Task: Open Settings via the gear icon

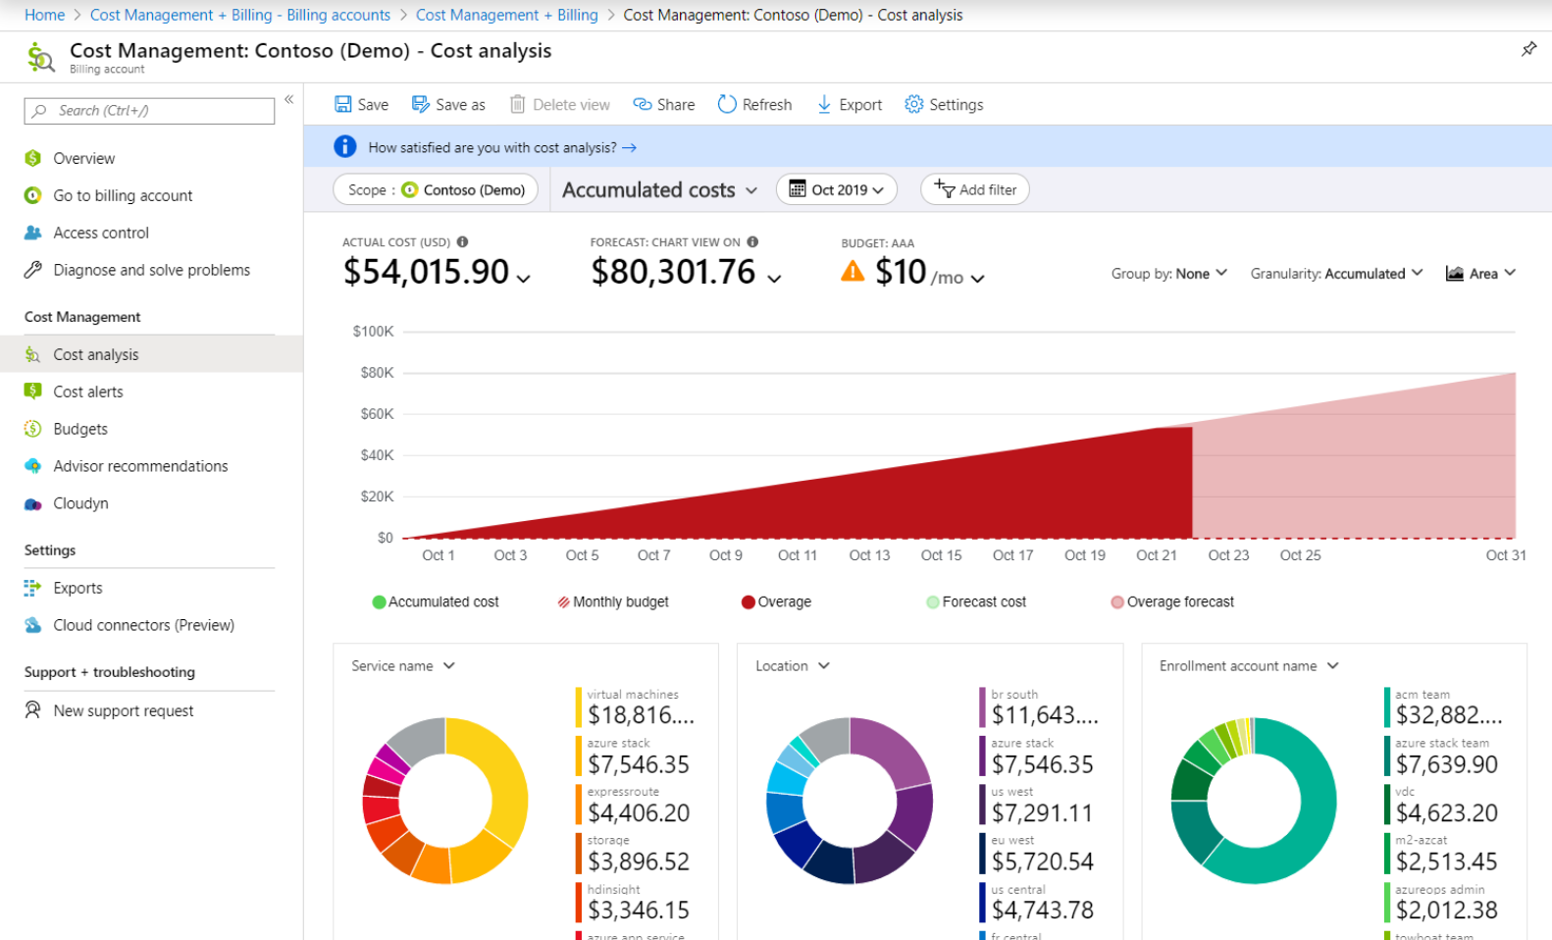Action: click(913, 105)
